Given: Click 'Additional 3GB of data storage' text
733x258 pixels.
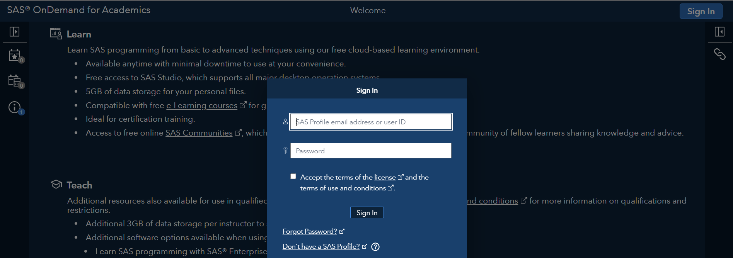Looking at the screenshot, I should coord(176,224).
